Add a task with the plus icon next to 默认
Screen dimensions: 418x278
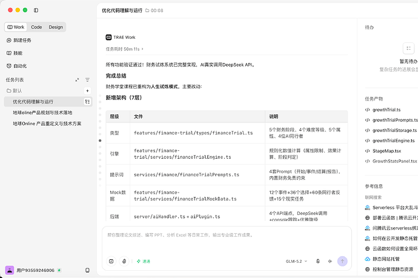click(87, 91)
